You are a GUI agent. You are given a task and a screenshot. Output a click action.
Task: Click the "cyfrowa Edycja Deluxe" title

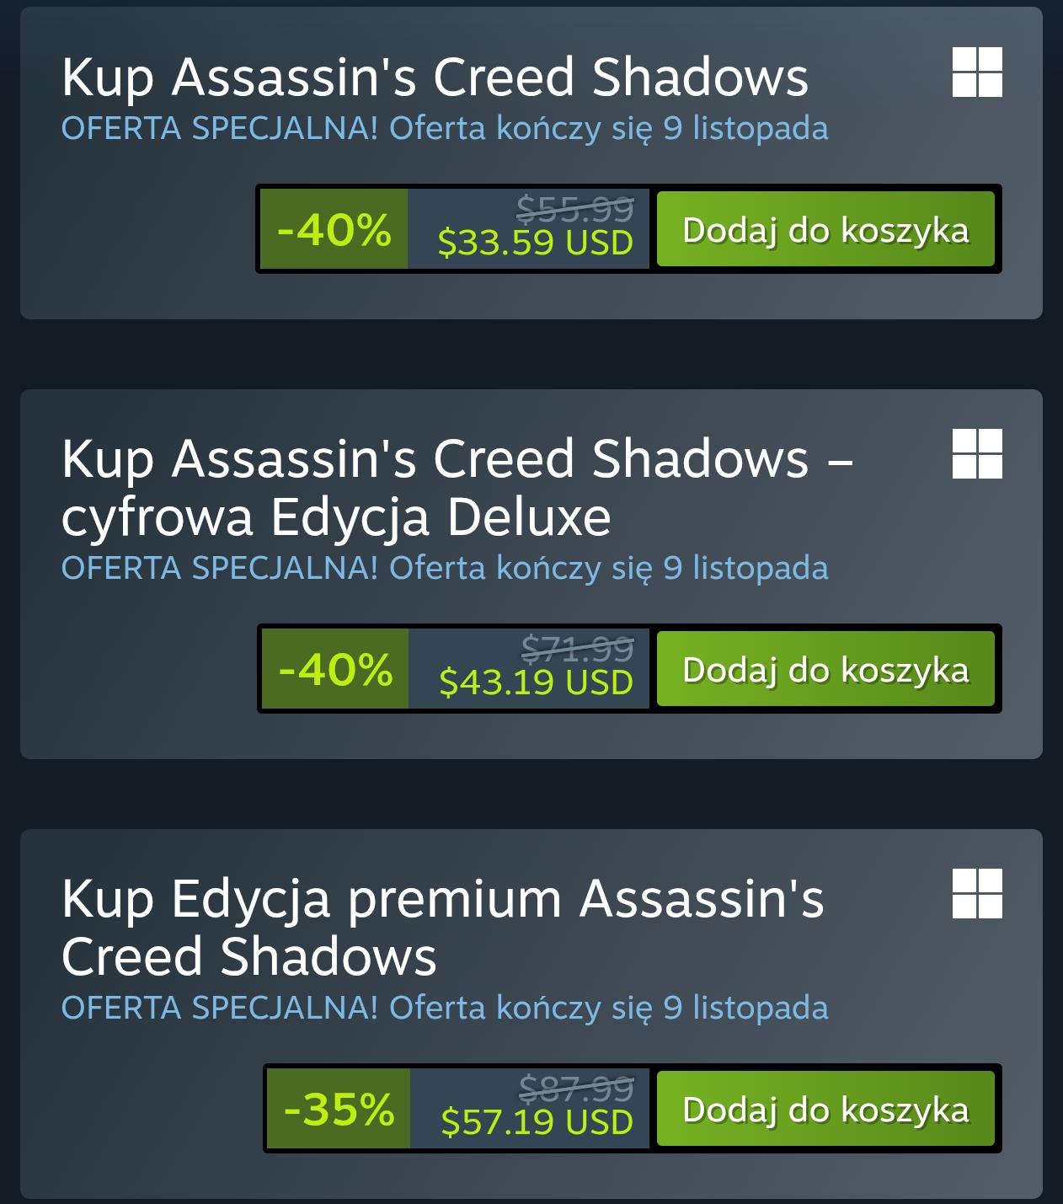click(x=336, y=516)
